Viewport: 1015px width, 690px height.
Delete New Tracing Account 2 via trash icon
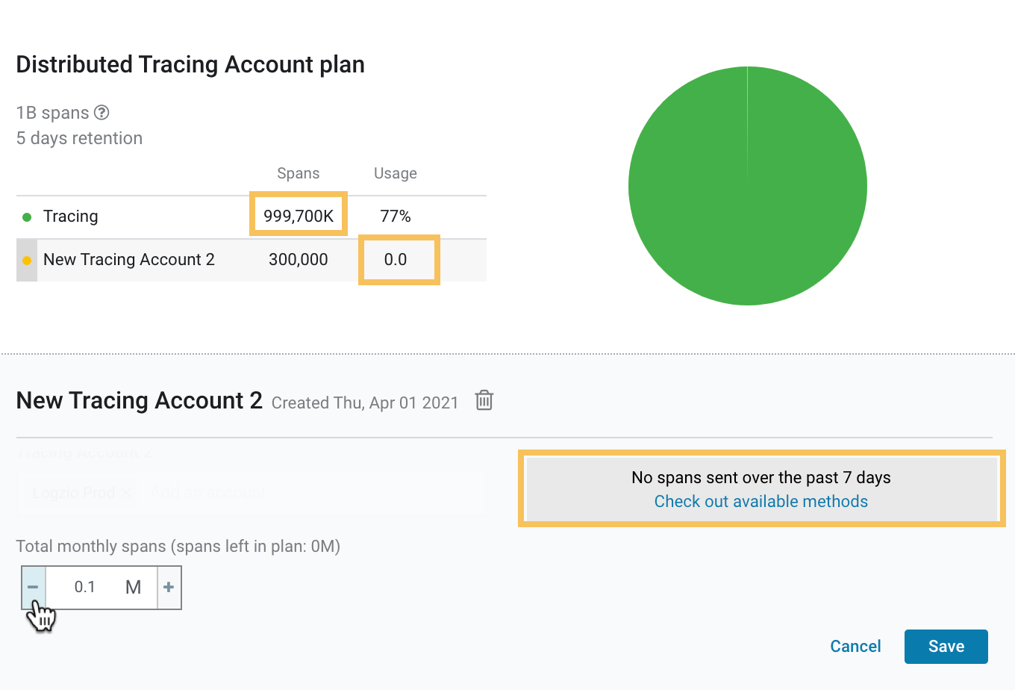(x=484, y=401)
